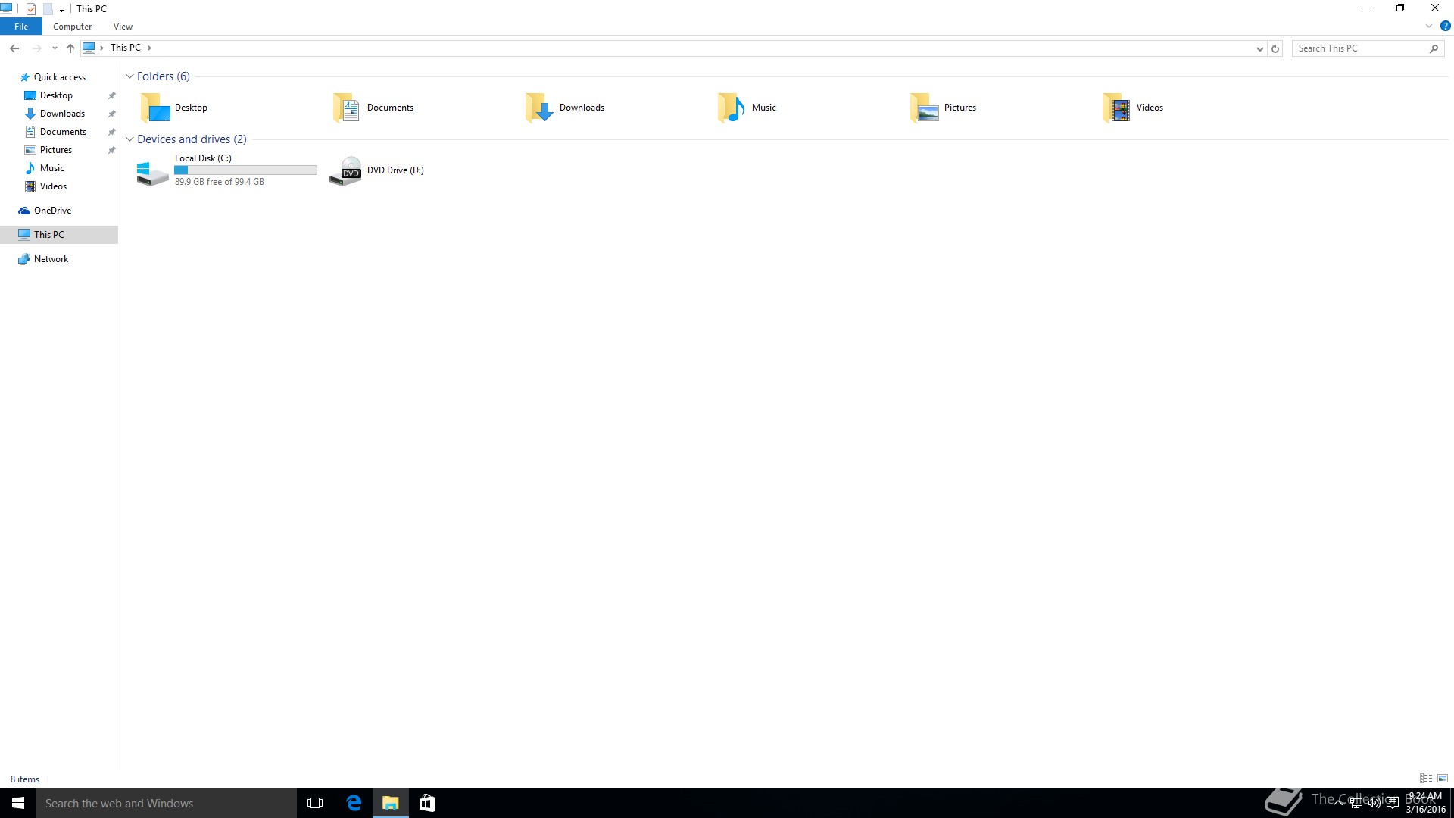Open the Videos folder in main pane
The image size is (1454, 818).
[x=1133, y=108]
